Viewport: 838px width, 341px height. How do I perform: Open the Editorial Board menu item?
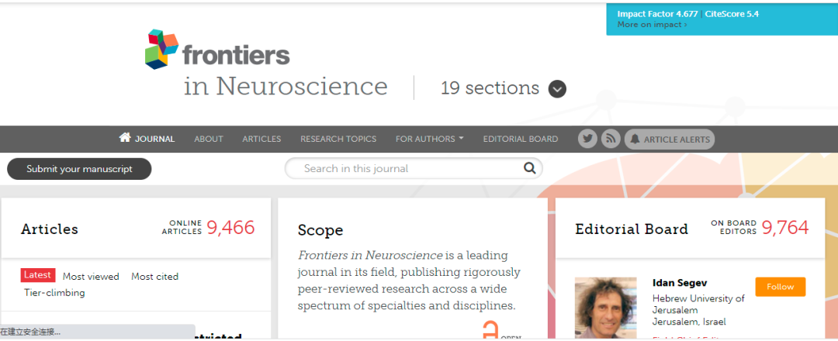click(x=520, y=139)
